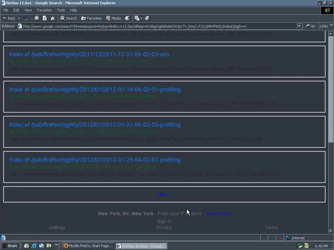Expand the Links toolbar chevron
The height and width of the screenshot is (250, 334).
tap(331, 25)
